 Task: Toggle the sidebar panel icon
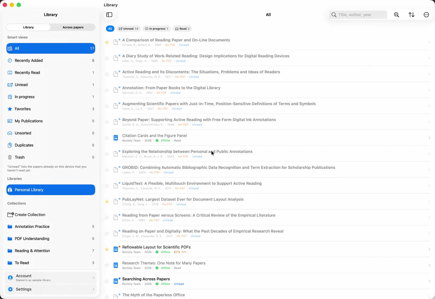[109, 15]
